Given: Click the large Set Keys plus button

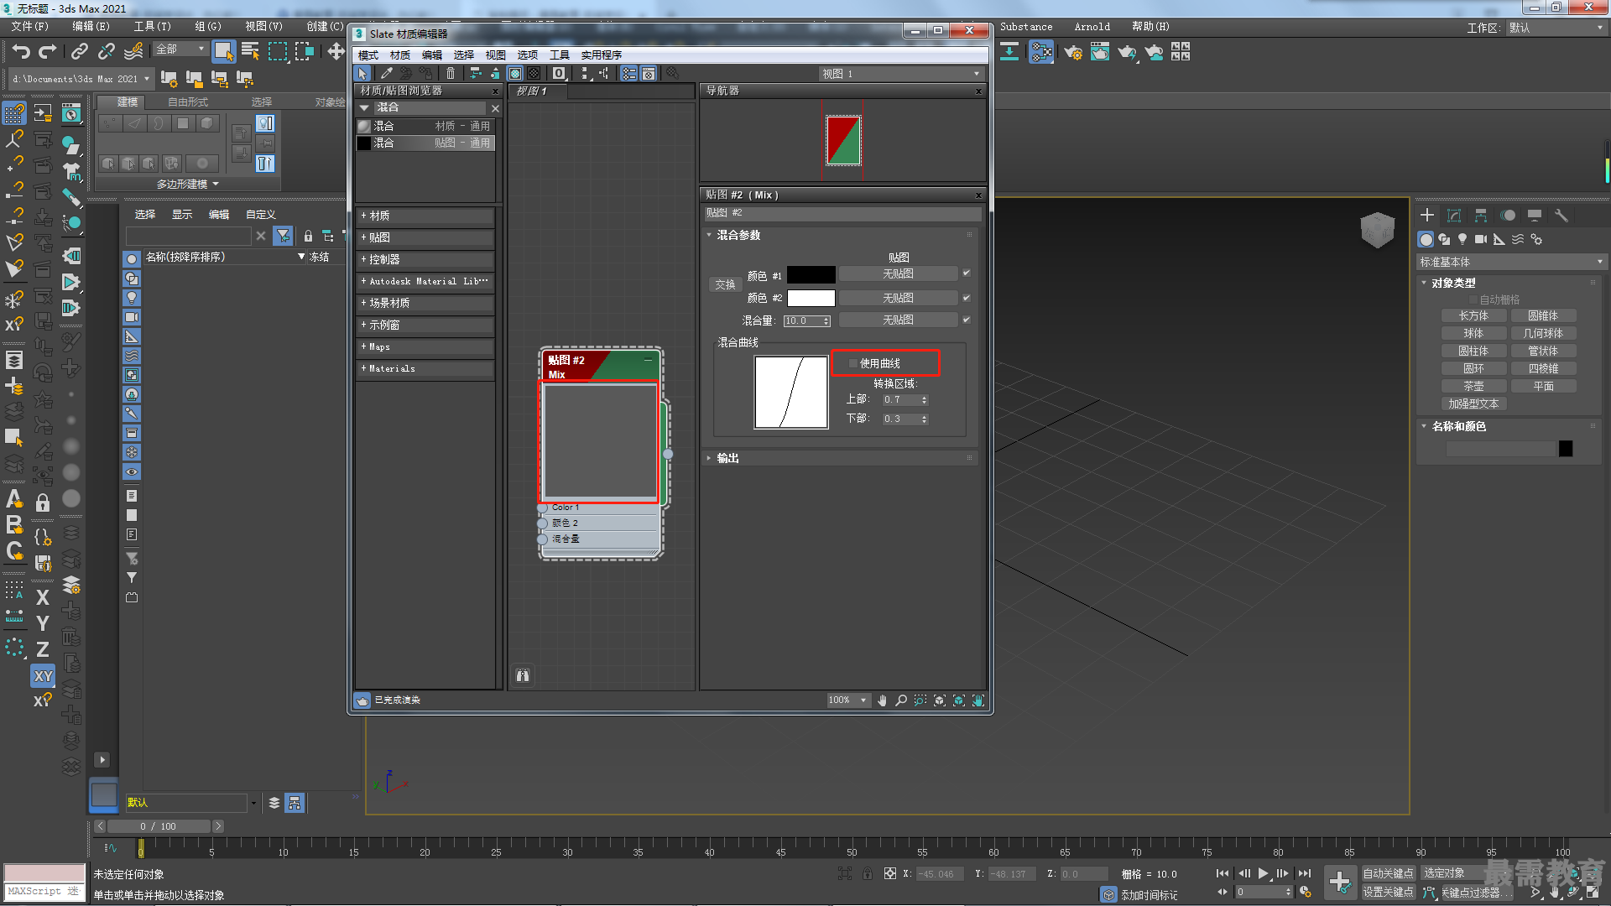Looking at the screenshot, I should [1339, 882].
